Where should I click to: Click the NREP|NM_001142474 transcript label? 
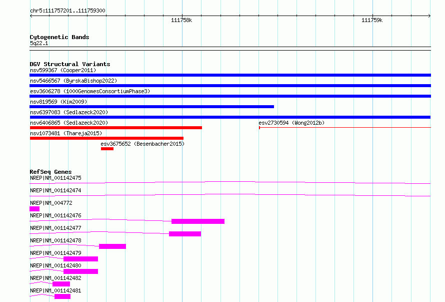click(x=55, y=190)
